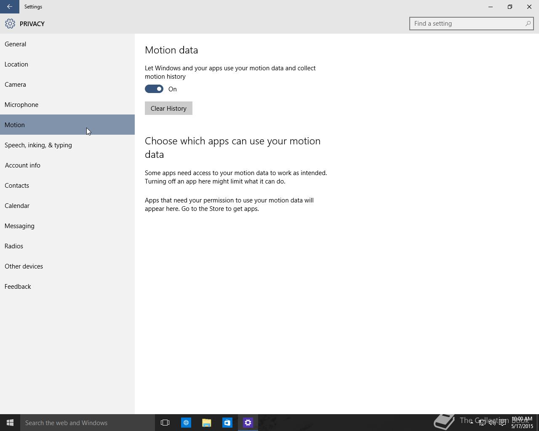Close the Settings window
Screen dimensions: 539x431
[529, 7]
